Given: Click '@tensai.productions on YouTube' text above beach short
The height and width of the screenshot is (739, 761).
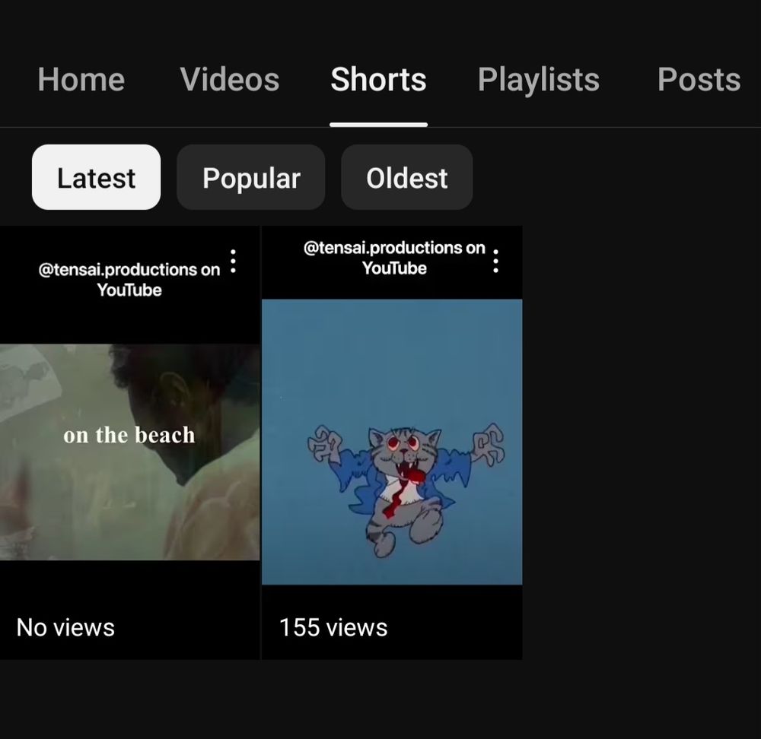Looking at the screenshot, I should [x=129, y=280].
